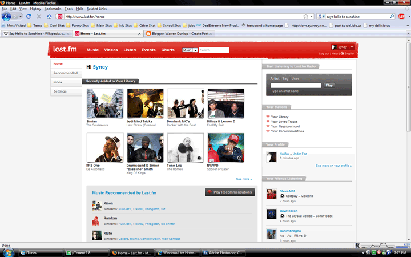411x257 pixels.
Task: Switch to the Blogger Create Post tab
Action: coord(179,34)
